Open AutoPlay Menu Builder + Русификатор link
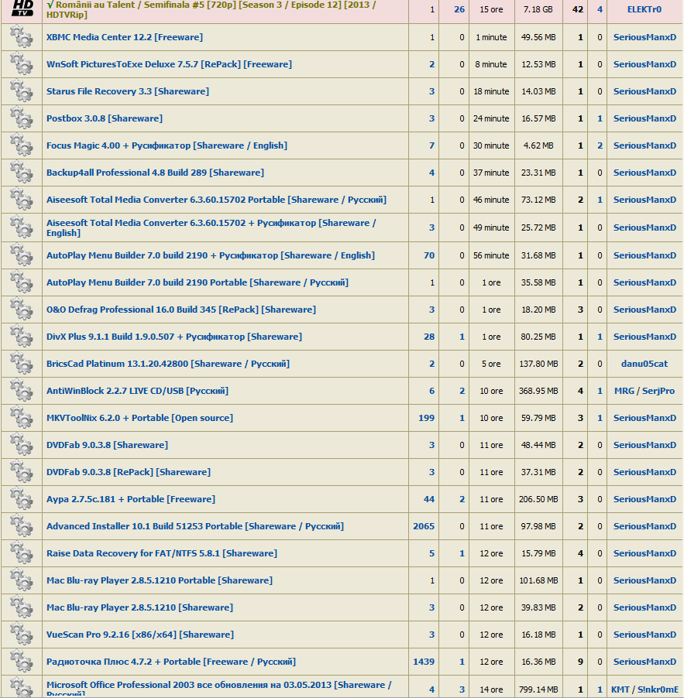 tap(211, 255)
